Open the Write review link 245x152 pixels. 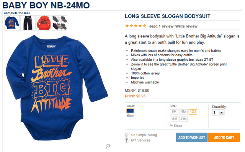186,26
